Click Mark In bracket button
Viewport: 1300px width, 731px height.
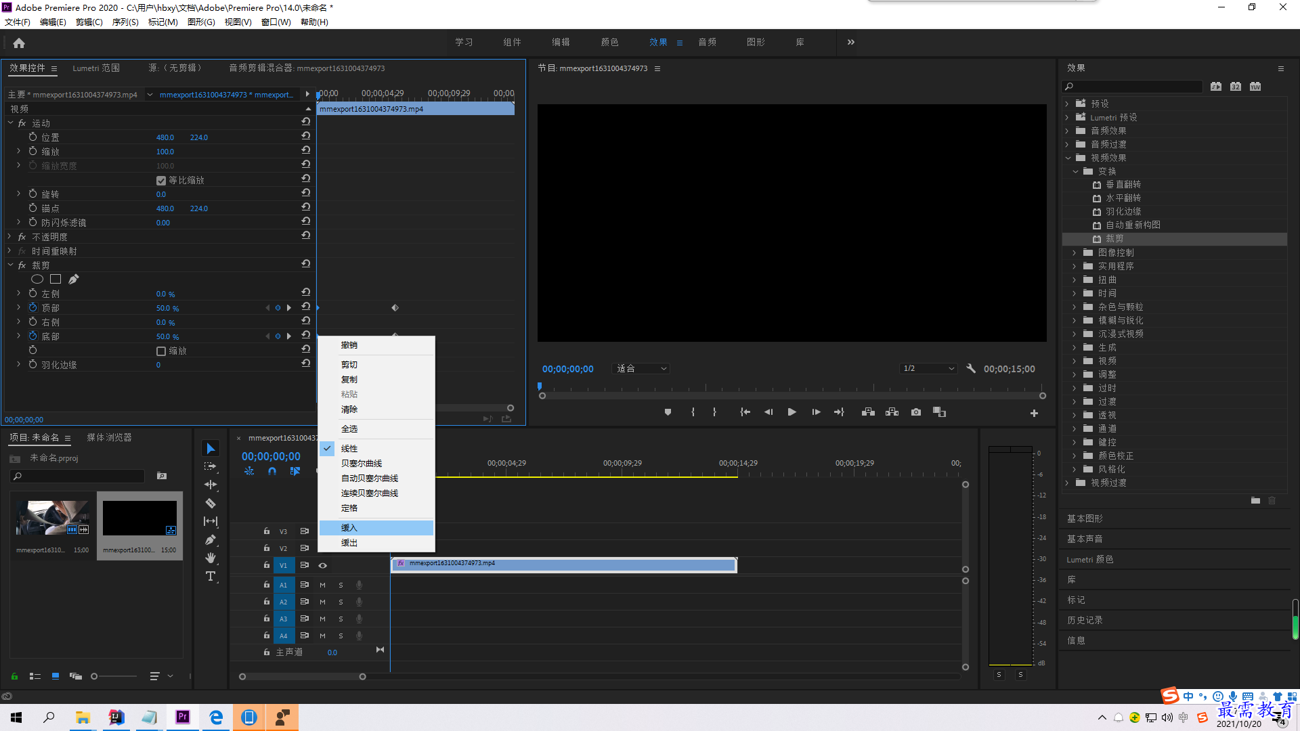click(x=693, y=412)
